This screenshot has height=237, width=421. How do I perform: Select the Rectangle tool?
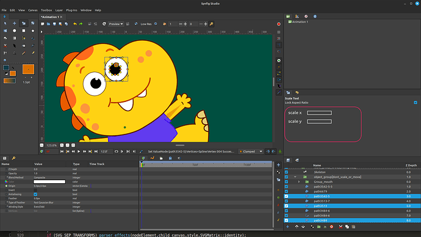[24, 31]
